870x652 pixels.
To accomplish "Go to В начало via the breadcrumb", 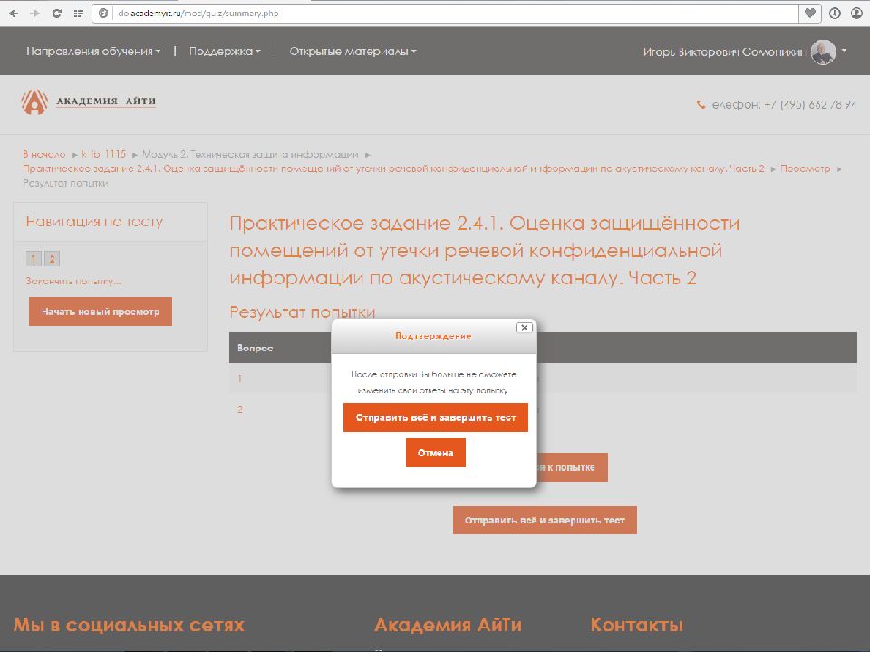I will (41, 152).
